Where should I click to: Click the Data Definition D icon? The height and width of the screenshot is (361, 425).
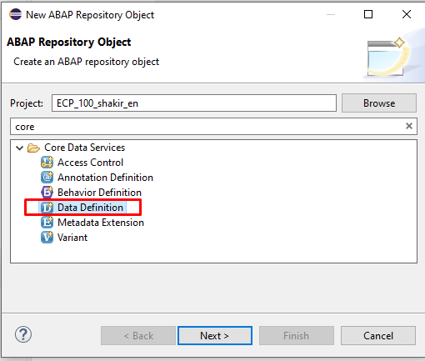tap(47, 208)
